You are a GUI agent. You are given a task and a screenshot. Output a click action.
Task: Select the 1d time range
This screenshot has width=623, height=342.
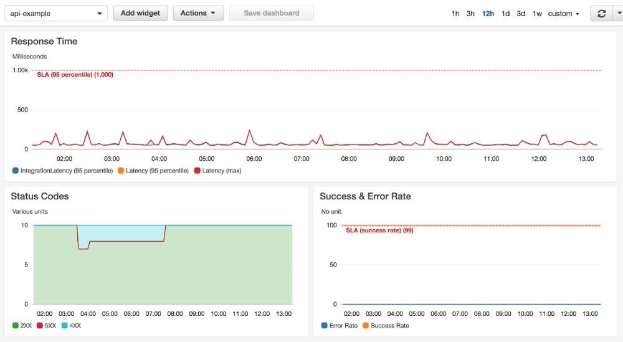(505, 14)
